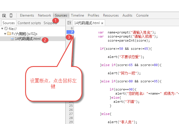Screen dimensions: 179x124
Task: Toggle the device mode phone icon
Action: point(11,15)
